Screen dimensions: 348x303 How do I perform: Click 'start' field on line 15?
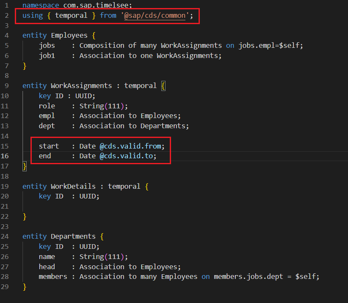49,146
